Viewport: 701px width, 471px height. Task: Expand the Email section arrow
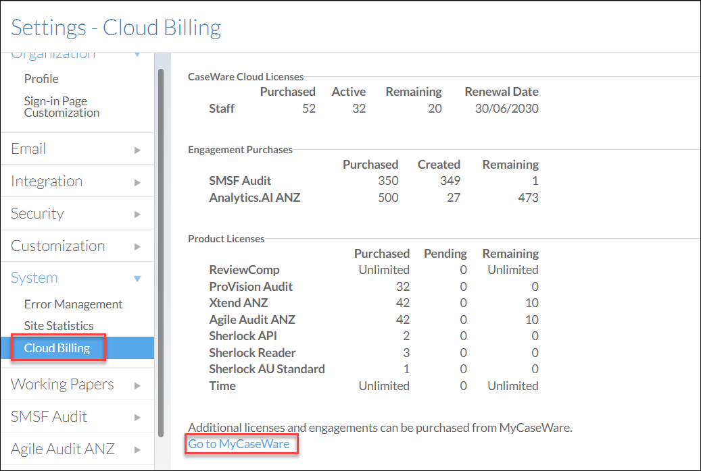[137, 150]
